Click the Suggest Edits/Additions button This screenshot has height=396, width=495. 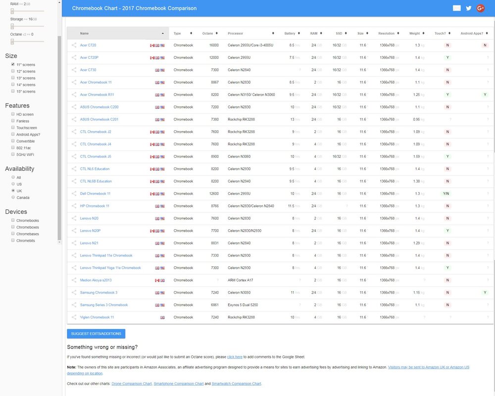click(96, 334)
